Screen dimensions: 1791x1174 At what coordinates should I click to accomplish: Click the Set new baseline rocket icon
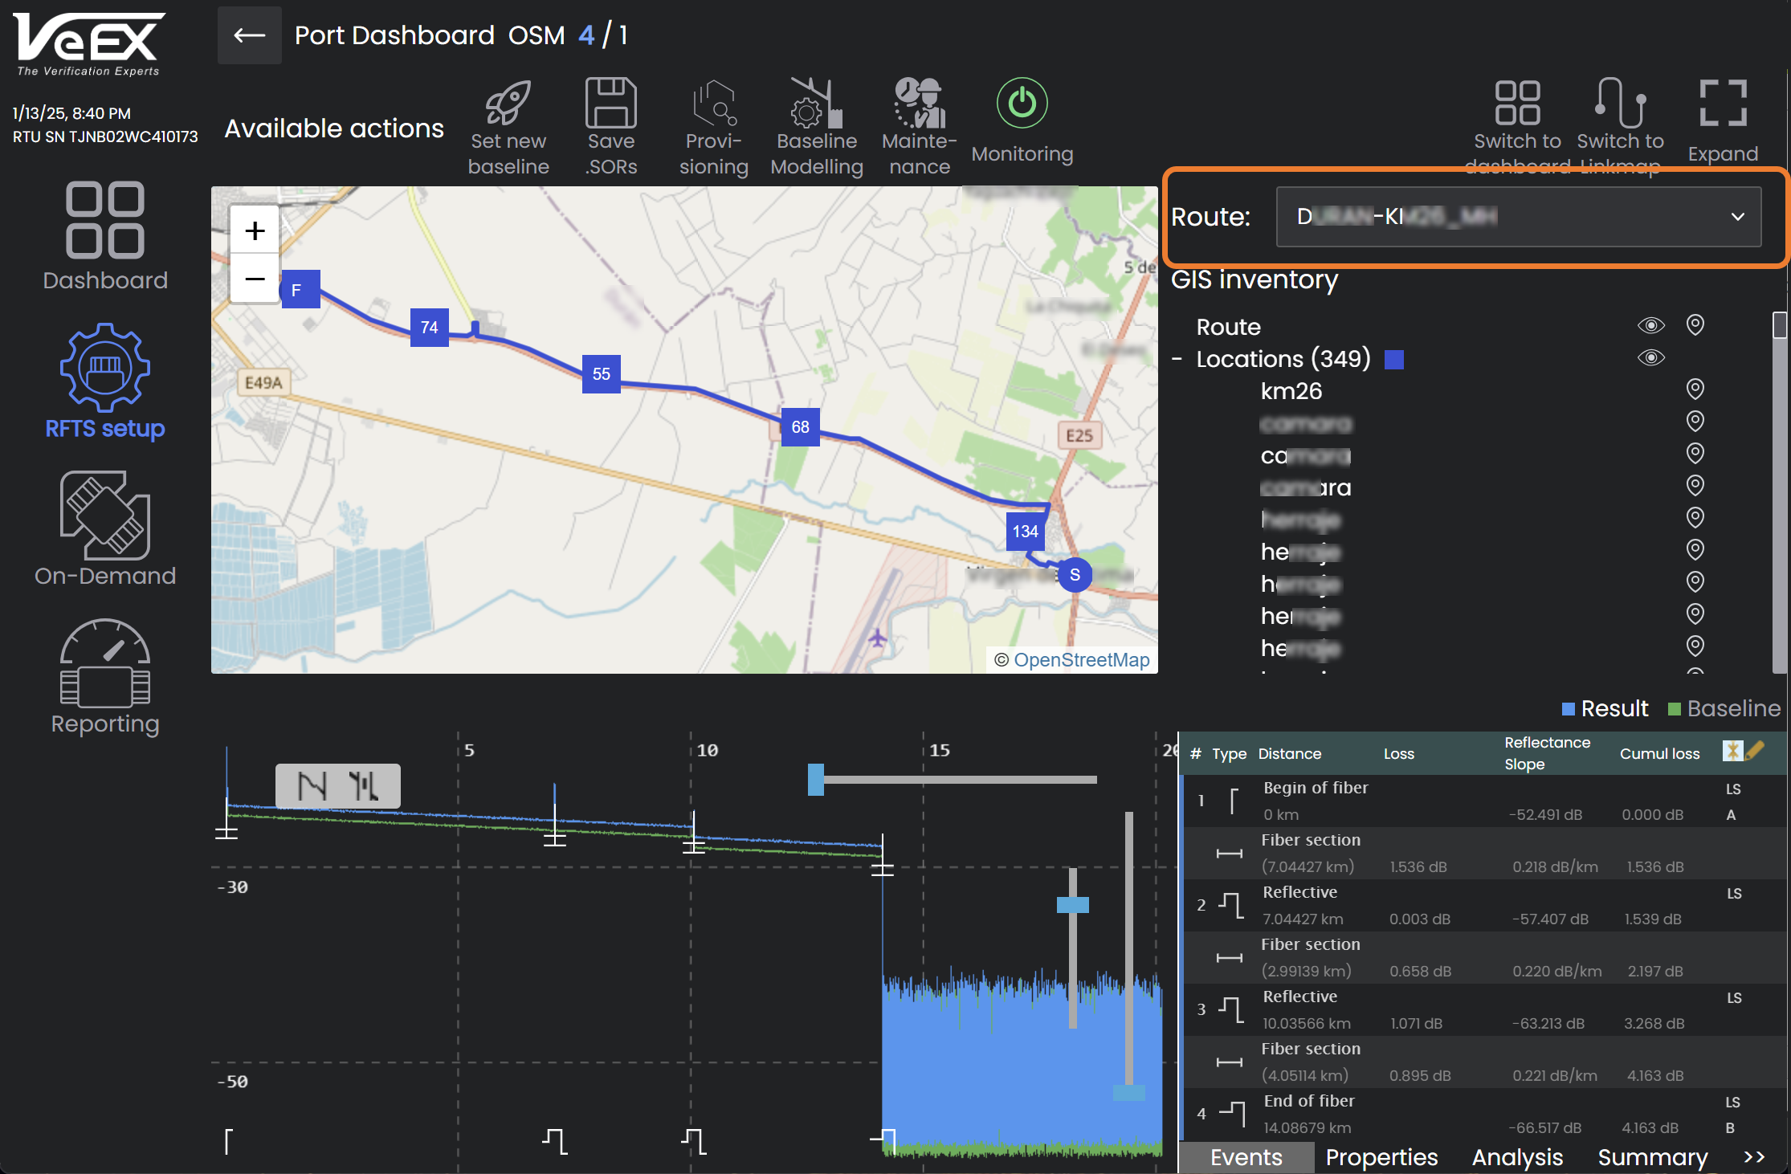pyautogui.click(x=508, y=104)
